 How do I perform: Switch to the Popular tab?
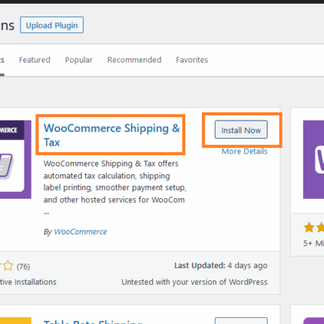coord(79,60)
